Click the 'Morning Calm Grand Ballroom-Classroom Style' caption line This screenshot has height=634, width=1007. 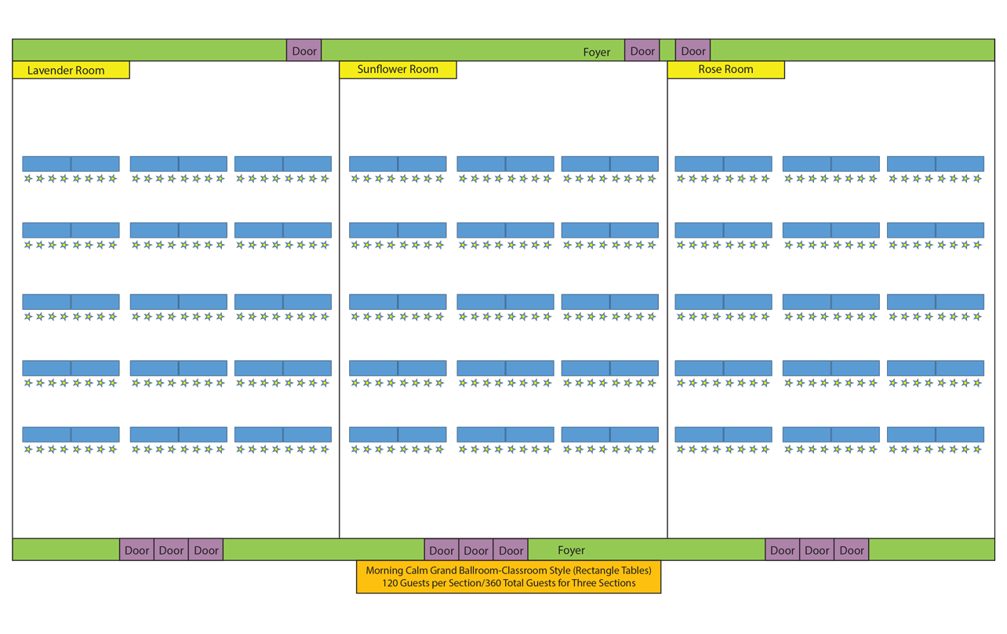508,570
